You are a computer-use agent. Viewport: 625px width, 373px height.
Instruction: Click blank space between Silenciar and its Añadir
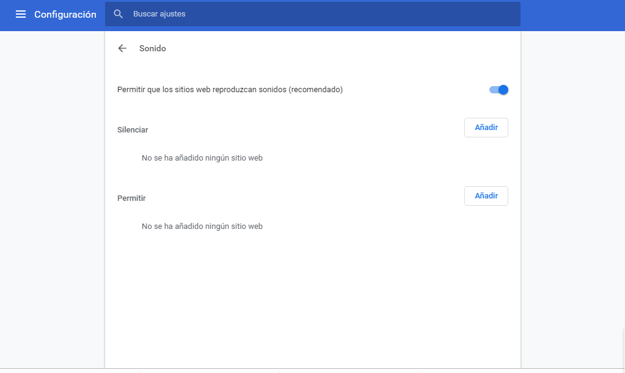pos(305,129)
